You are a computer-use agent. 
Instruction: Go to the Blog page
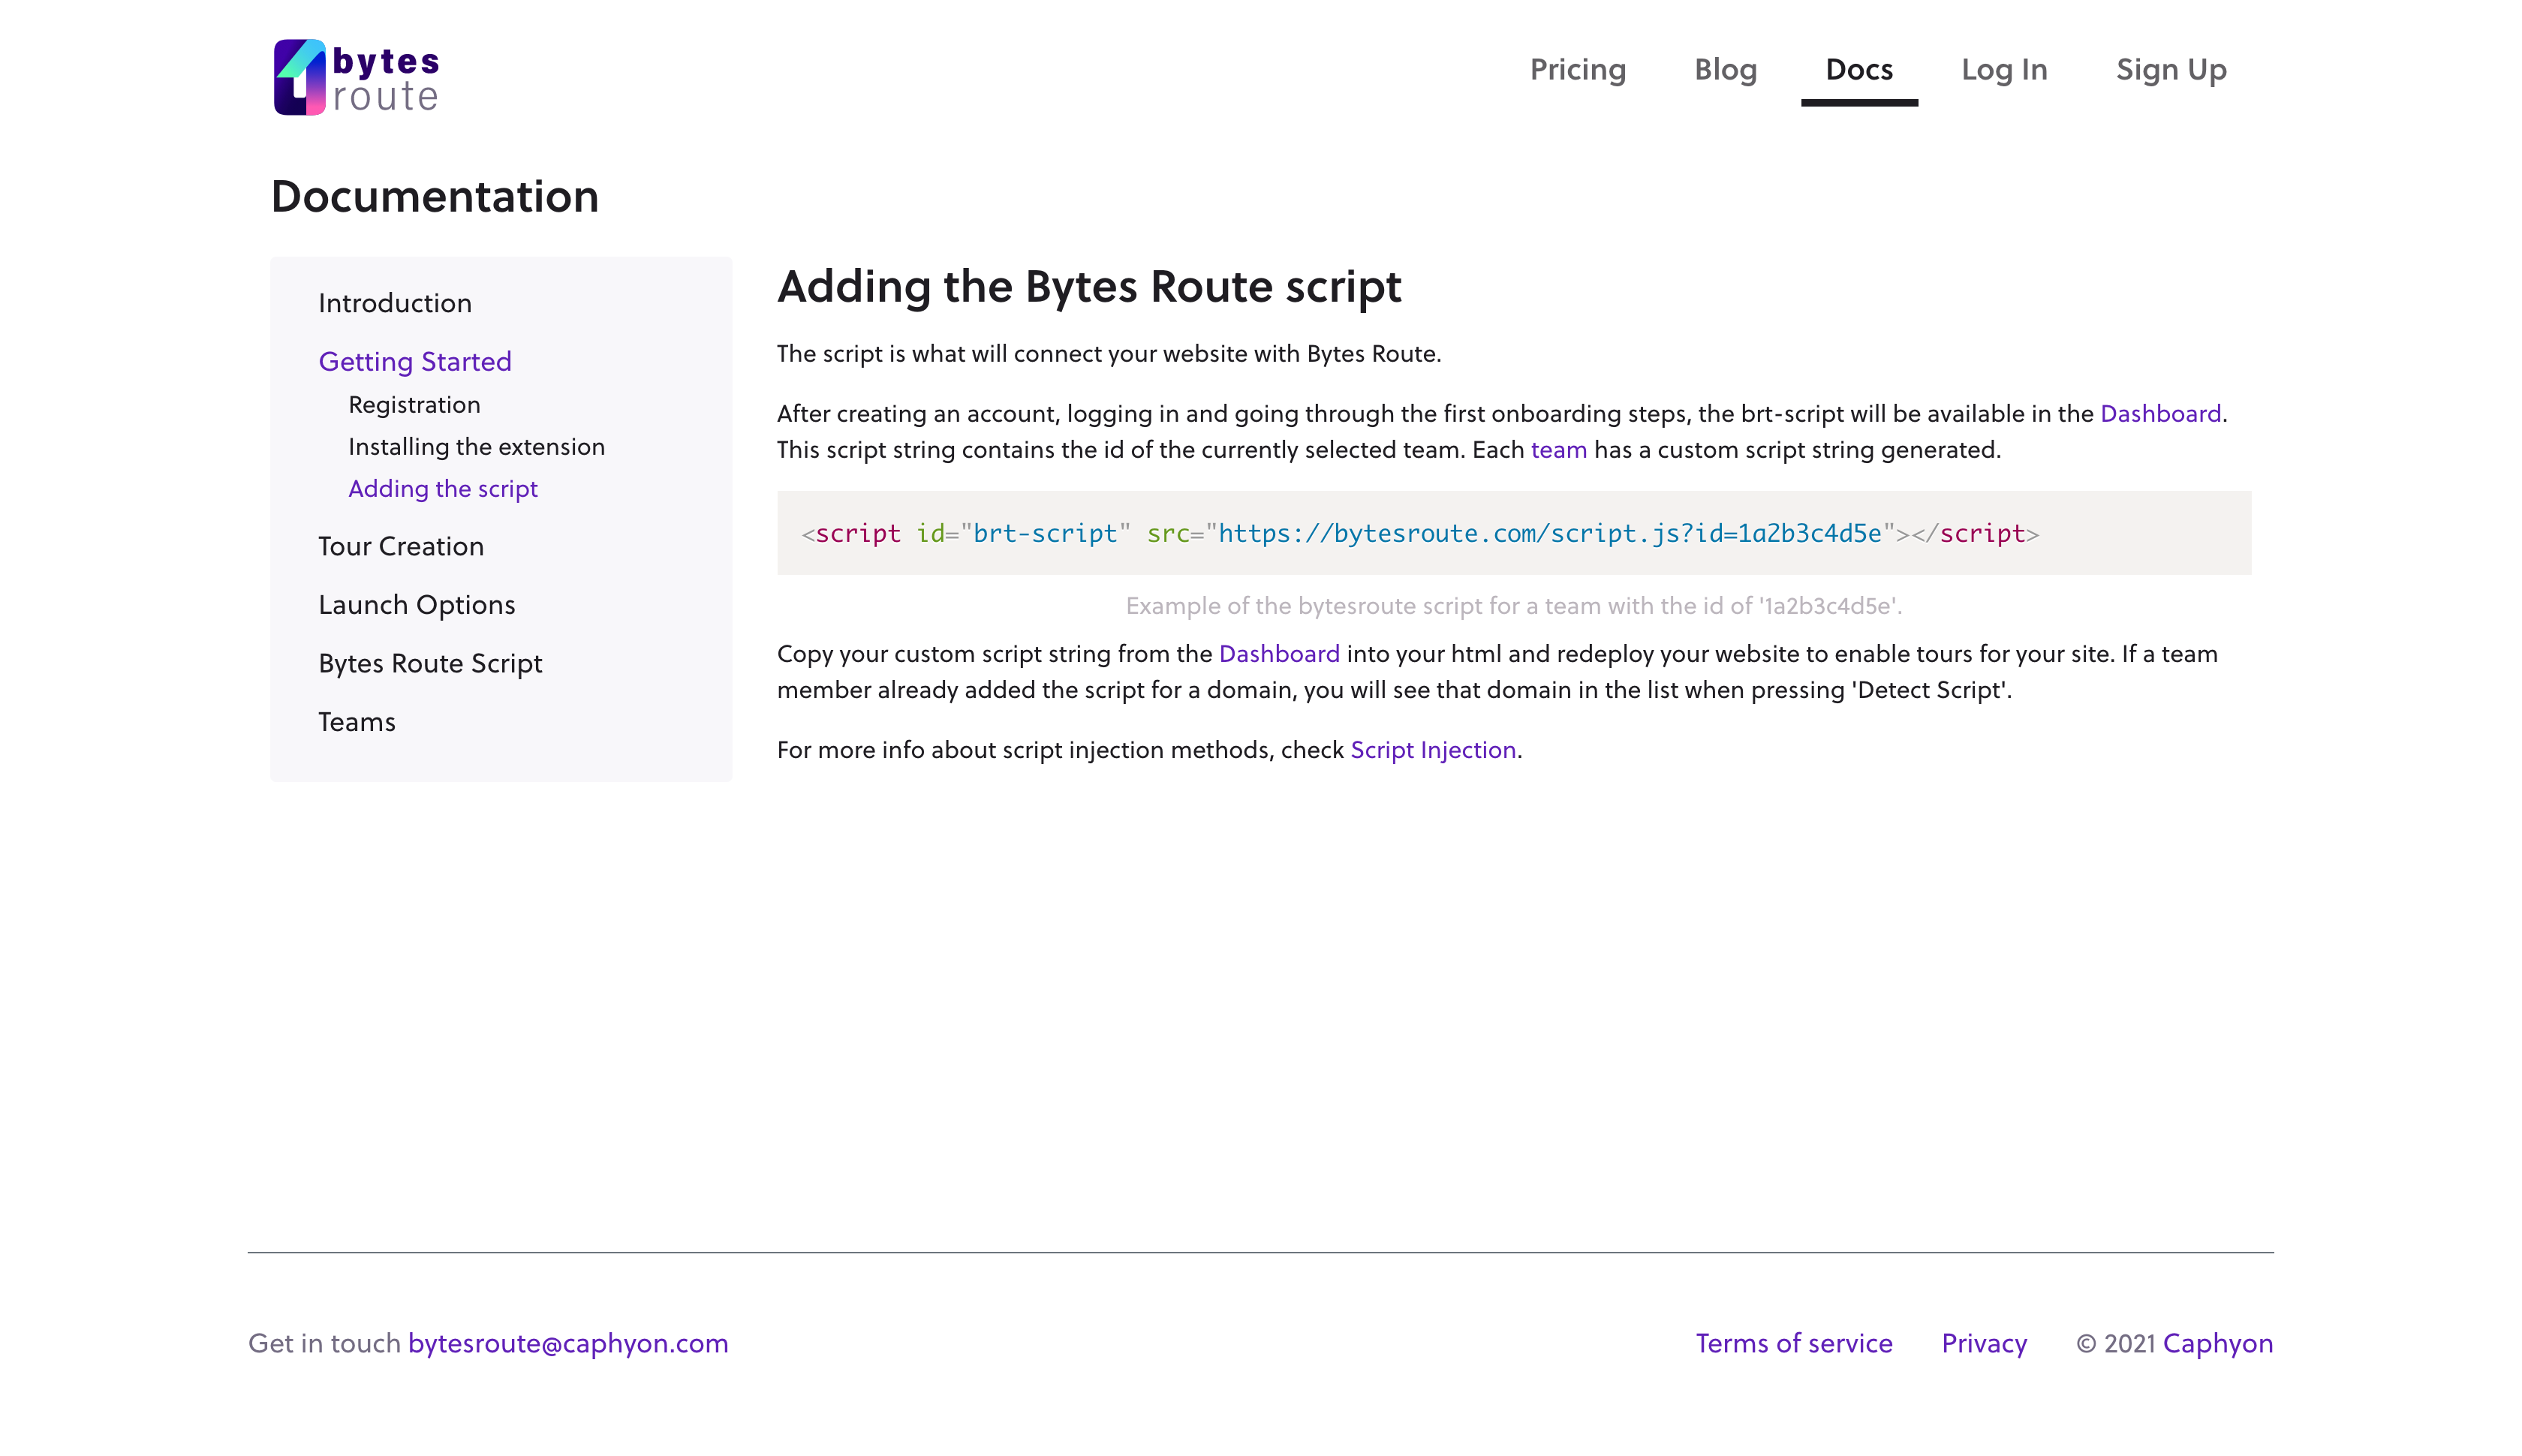(x=1724, y=69)
